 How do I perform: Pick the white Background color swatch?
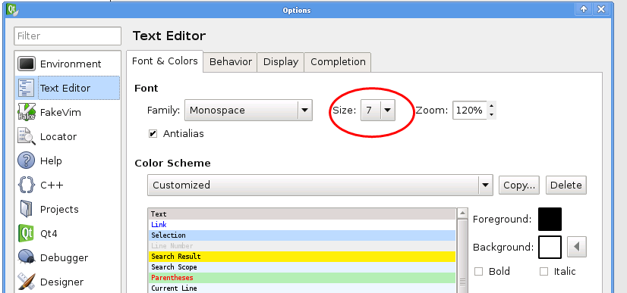coord(550,247)
